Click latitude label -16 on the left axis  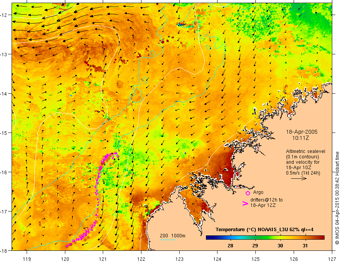tap(4, 172)
